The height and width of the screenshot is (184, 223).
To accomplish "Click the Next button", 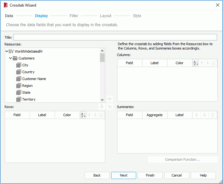I will tap(124, 175).
